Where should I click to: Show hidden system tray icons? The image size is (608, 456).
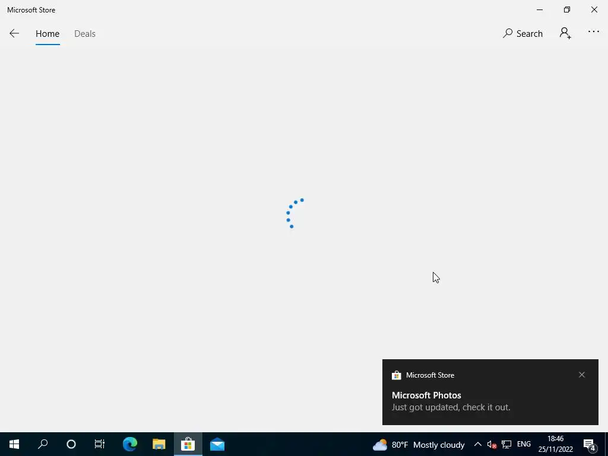(x=478, y=444)
